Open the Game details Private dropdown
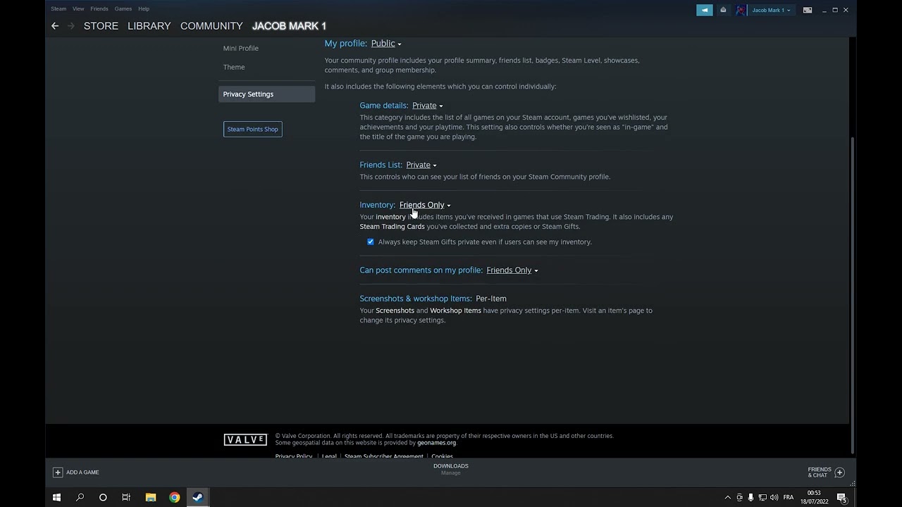The height and width of the screenshot is (507, 902). [x=427, y=106]
